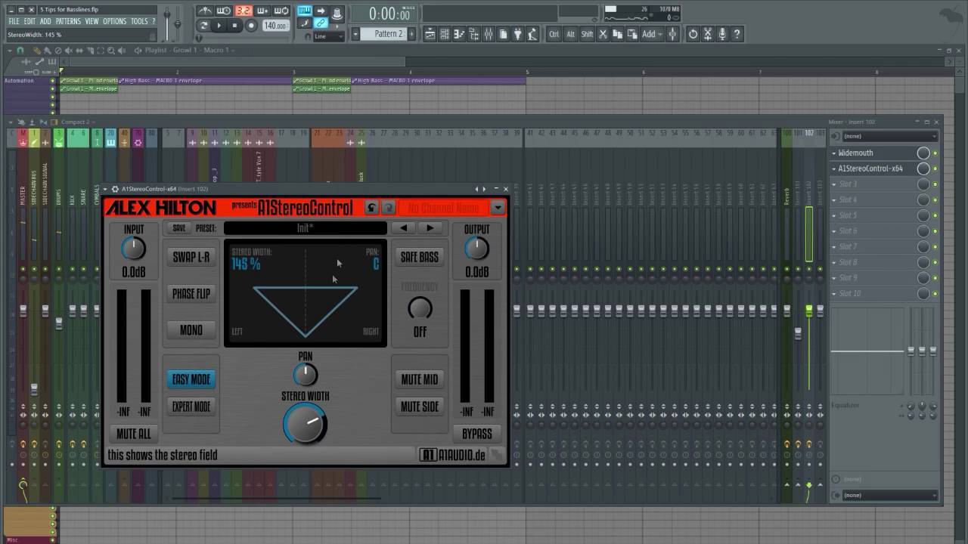Click the Copy icon in the toolbar

point(618,34)
